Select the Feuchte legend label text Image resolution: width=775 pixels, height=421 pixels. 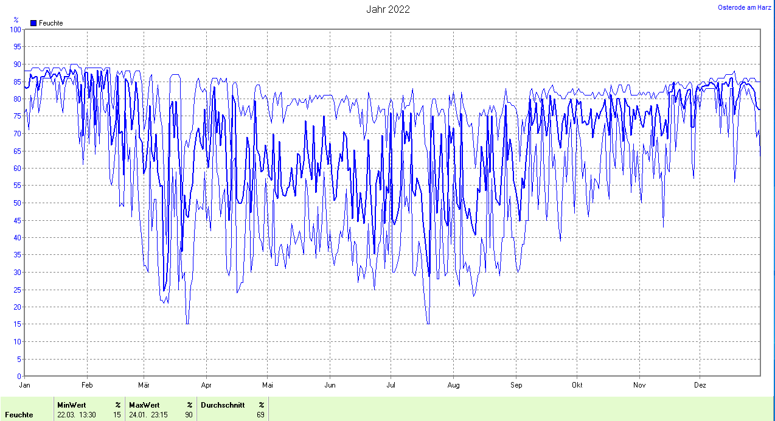[50, 23]
